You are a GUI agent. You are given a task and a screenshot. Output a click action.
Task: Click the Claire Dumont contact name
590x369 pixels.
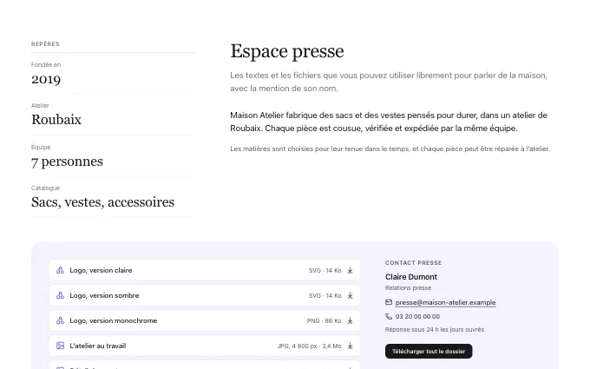(x=411, y=277)
